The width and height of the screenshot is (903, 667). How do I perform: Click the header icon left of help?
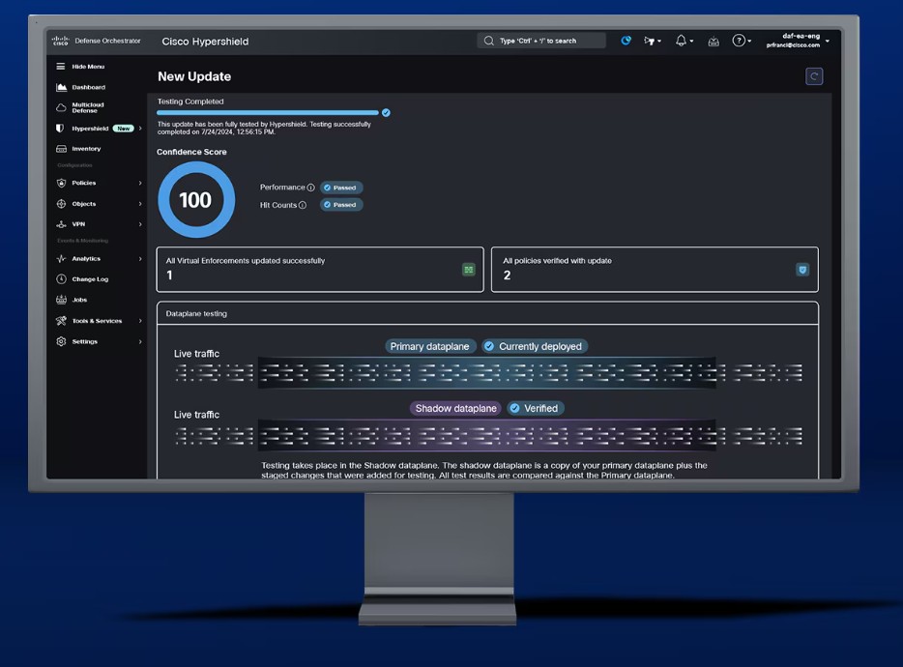click(713, 41)
